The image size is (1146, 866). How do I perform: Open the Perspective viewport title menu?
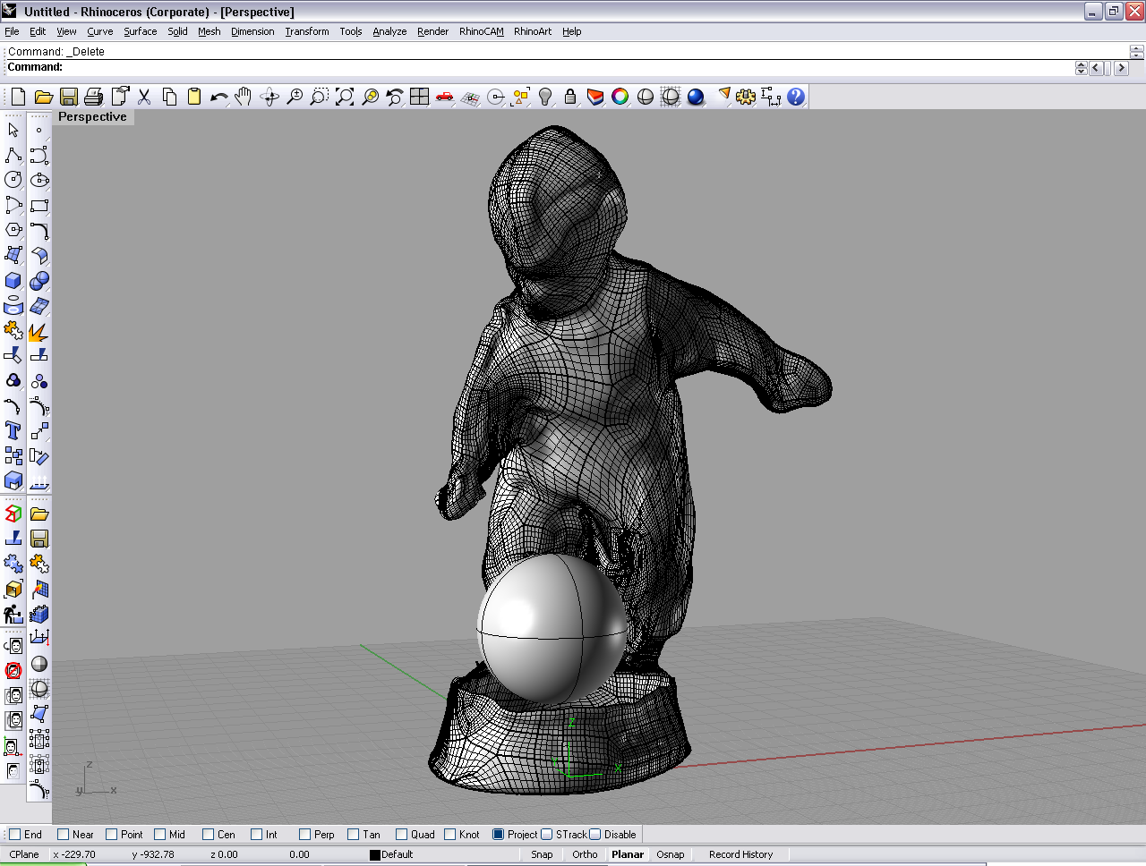(x=92, y=117)
